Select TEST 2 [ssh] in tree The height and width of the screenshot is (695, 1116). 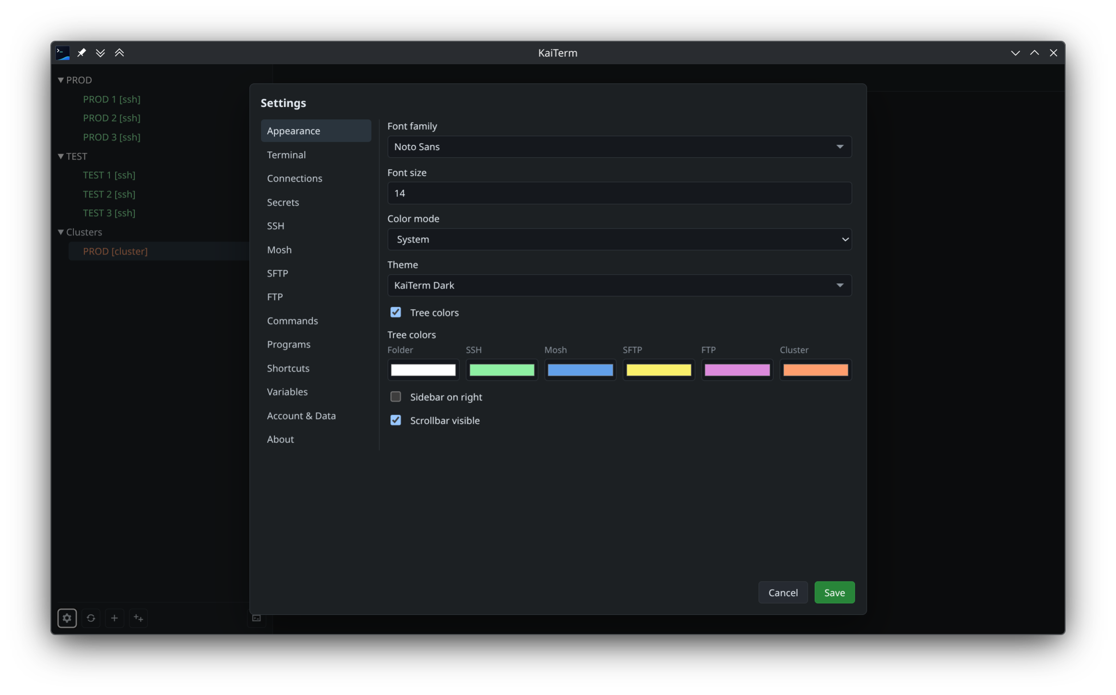tap(109, 194)
